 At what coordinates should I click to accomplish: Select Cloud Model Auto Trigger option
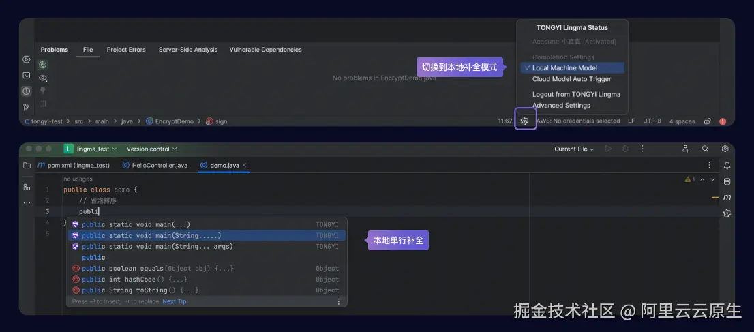[572, 79]
